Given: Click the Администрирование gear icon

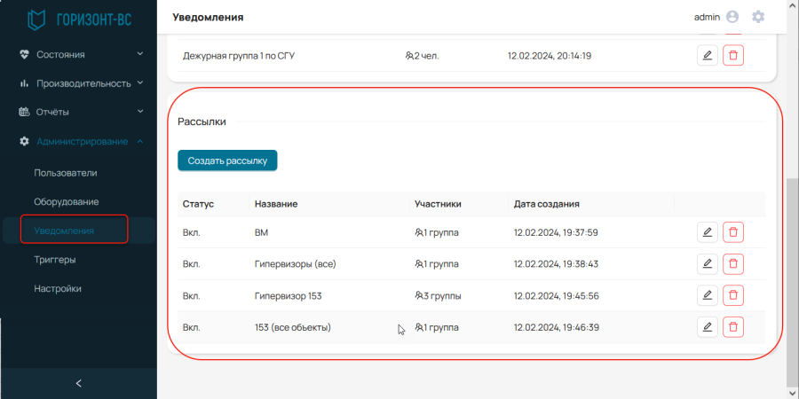Looking at the screenshot, I should click(x=24, y=142).
